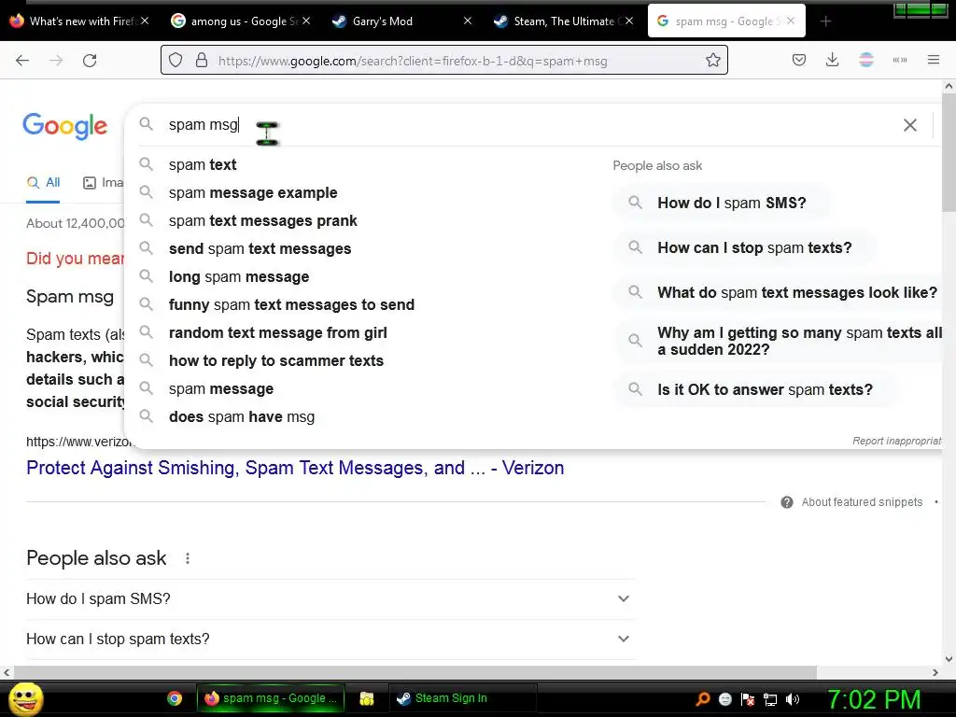Open the Firefox hamburger menu
This screenshot has height=717, width=956.
coord(934,60)
